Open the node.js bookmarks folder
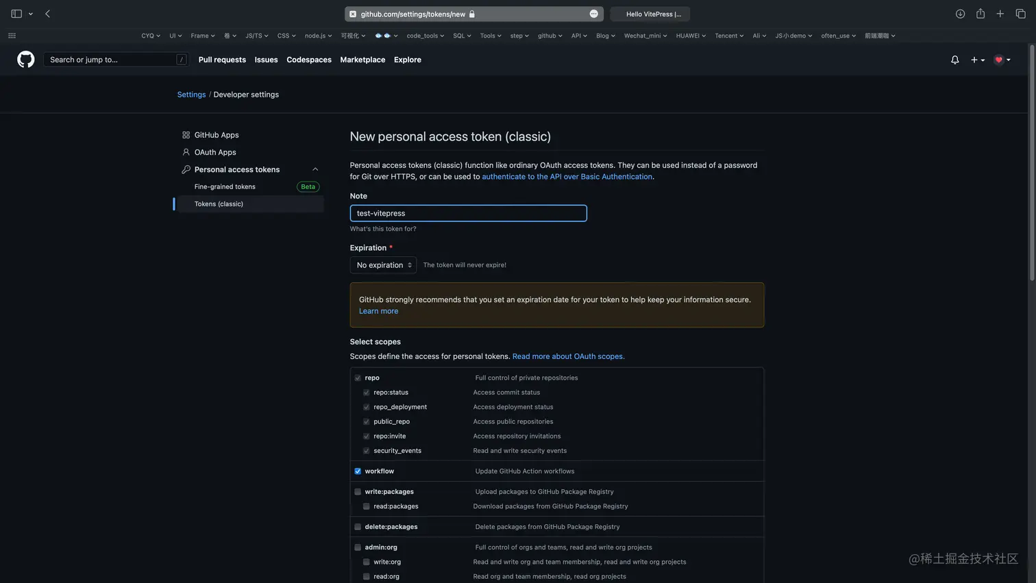 (319, 36)
